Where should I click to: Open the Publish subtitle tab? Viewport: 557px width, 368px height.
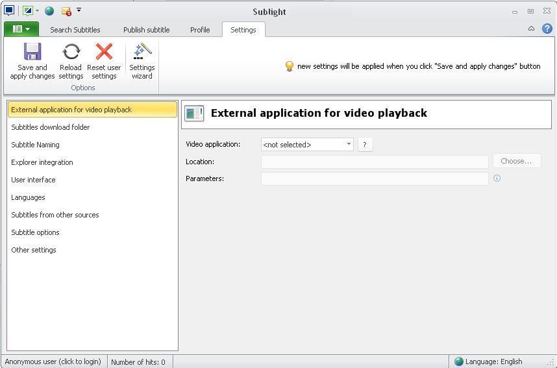(x=146, y=30)
